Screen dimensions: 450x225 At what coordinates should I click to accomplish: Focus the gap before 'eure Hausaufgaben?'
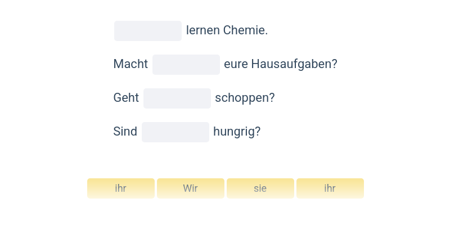(186, 65)
